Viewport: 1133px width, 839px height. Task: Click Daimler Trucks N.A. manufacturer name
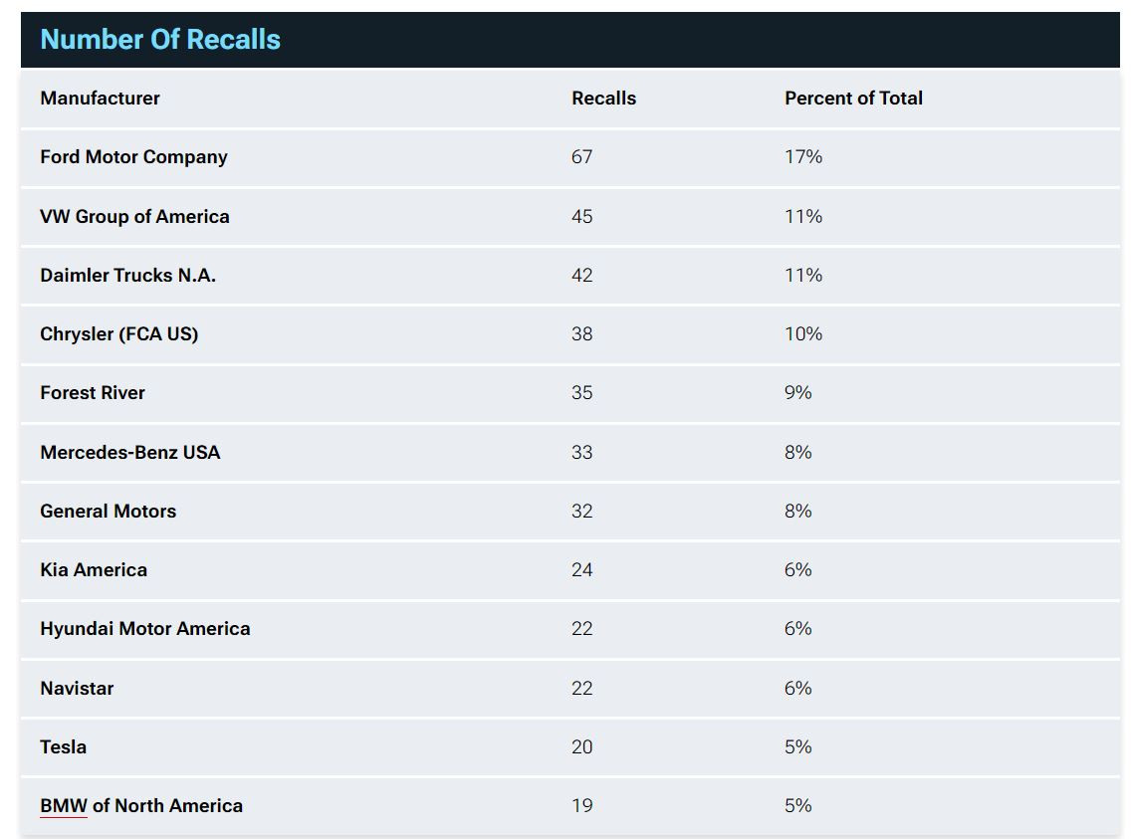(x=127, y=276)
